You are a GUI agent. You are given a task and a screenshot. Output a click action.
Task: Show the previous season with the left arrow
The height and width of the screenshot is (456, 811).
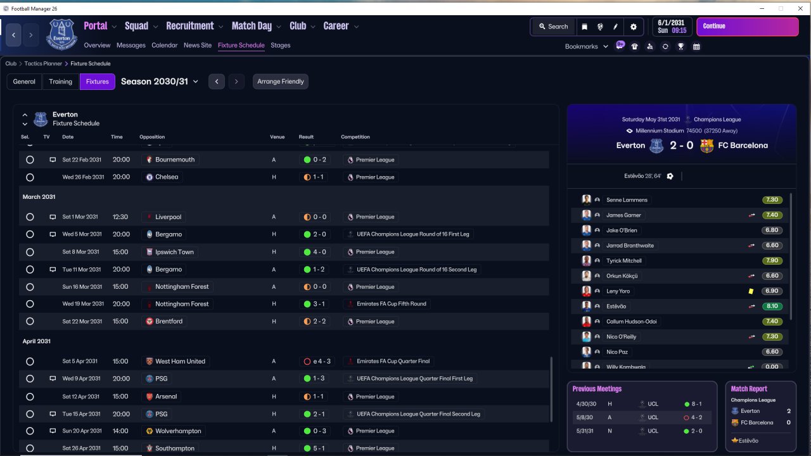pos(217,81)
